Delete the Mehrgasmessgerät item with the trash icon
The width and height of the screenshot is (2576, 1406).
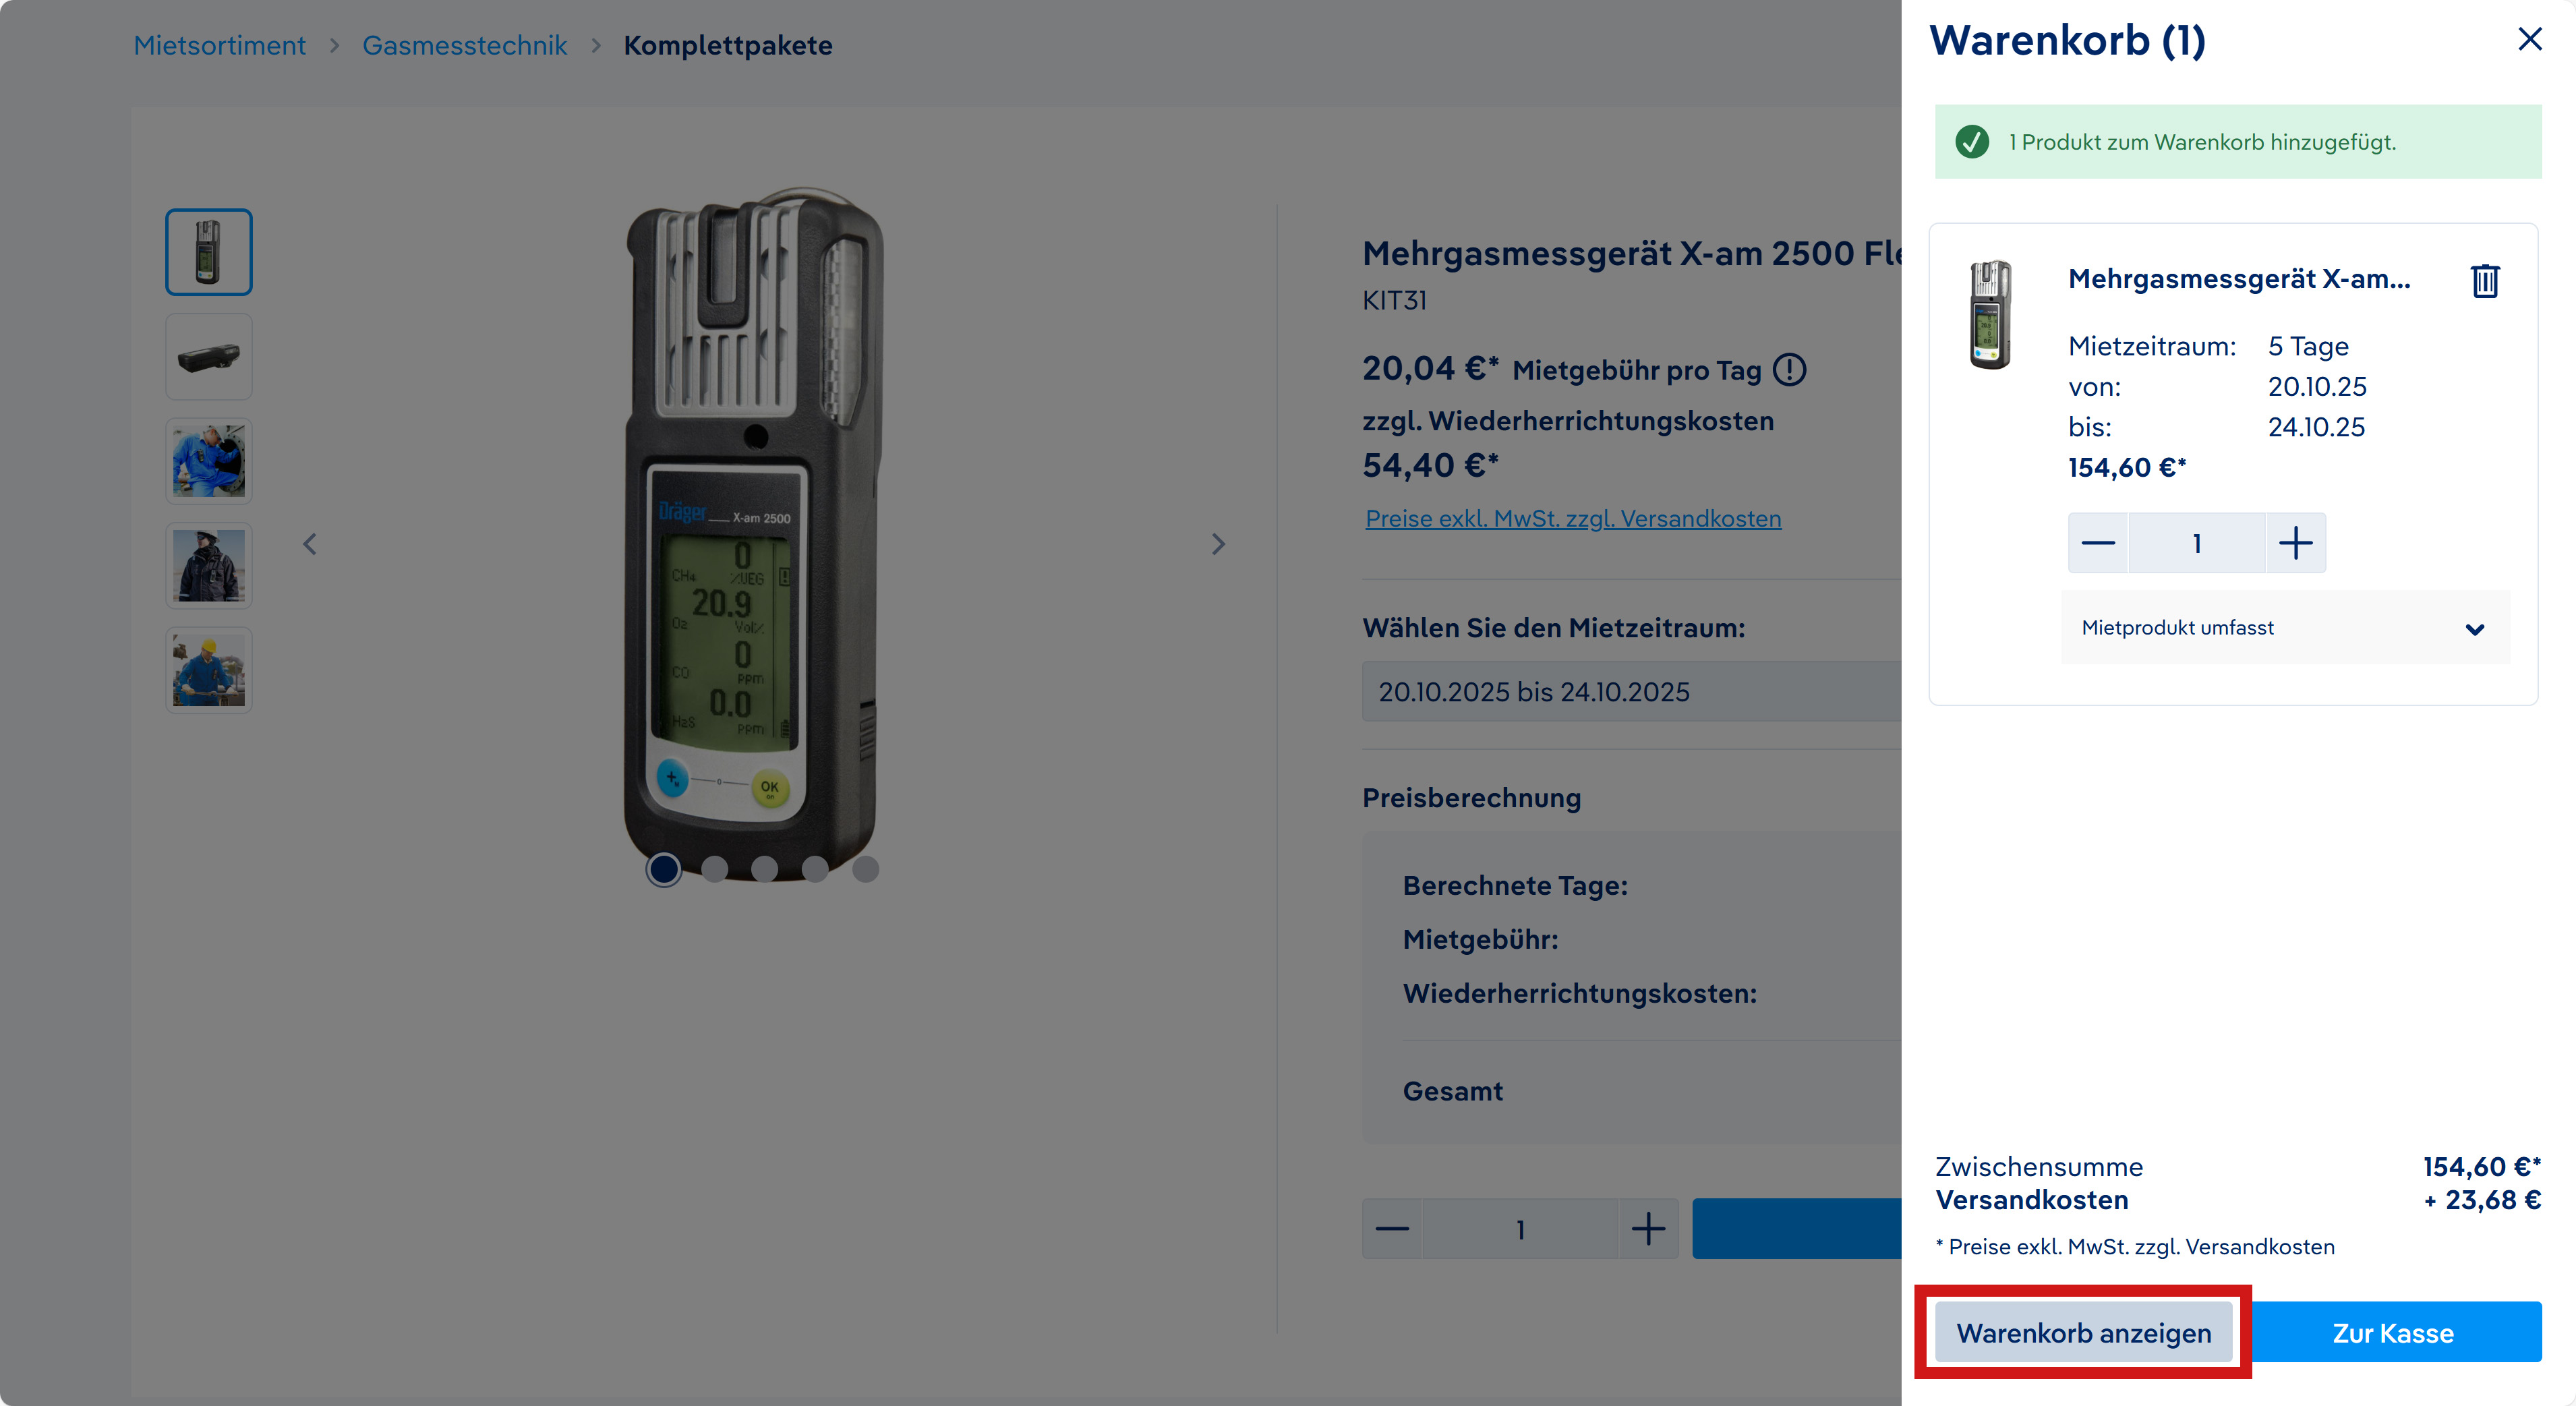pyautogui.click(x=2484, y=280)
